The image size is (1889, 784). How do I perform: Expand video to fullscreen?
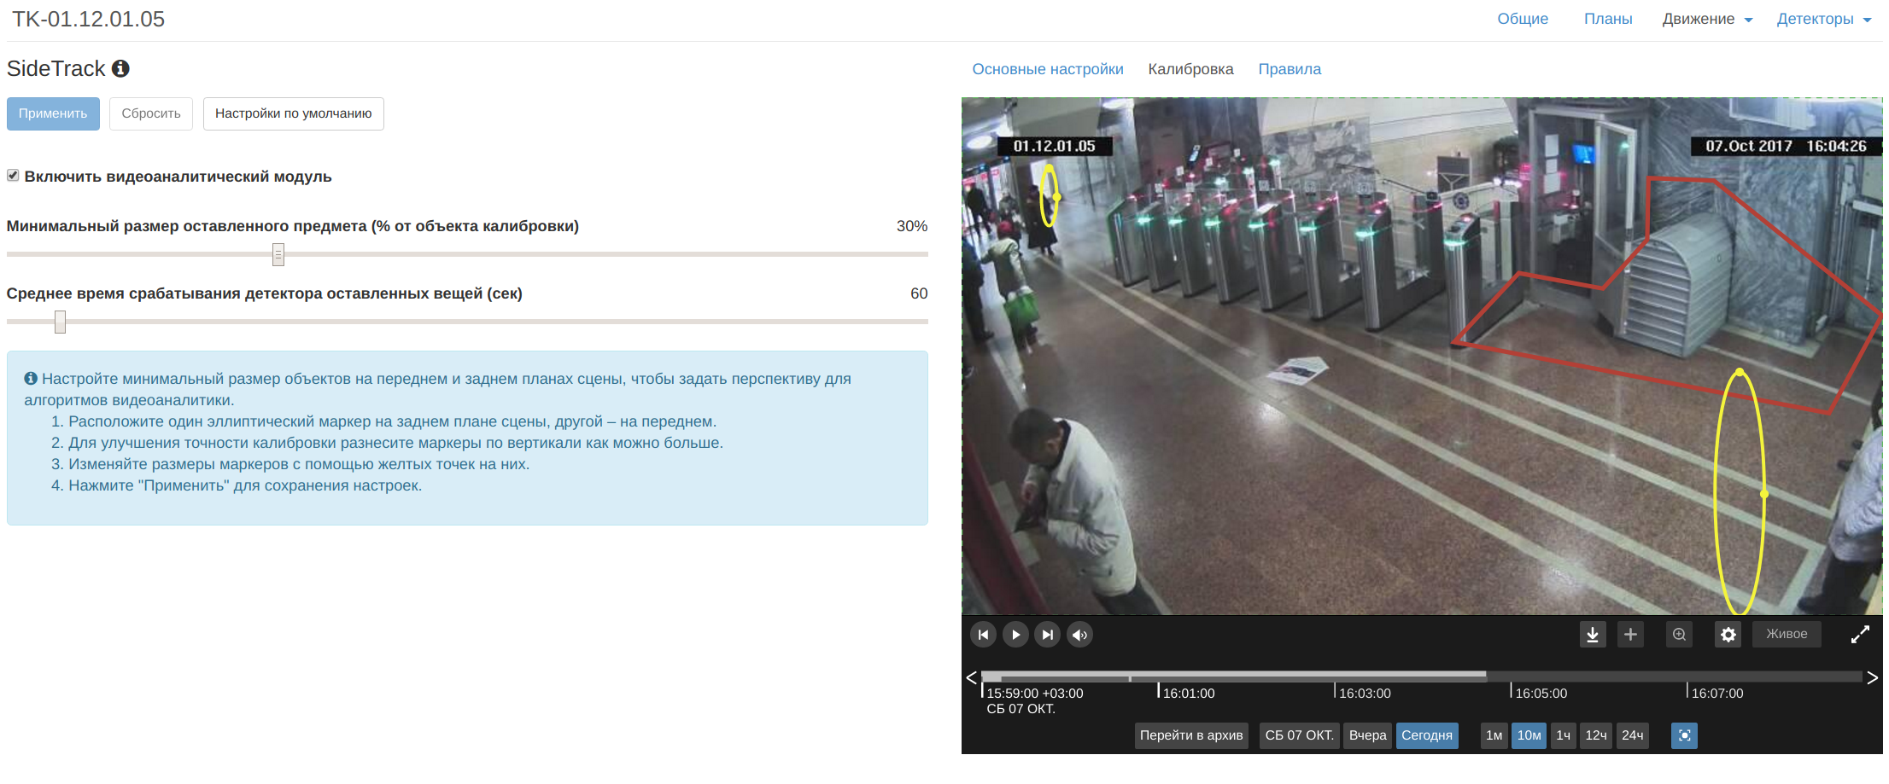click(x=1860, y=635)
